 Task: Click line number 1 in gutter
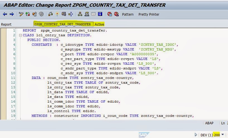coord(14,30)
